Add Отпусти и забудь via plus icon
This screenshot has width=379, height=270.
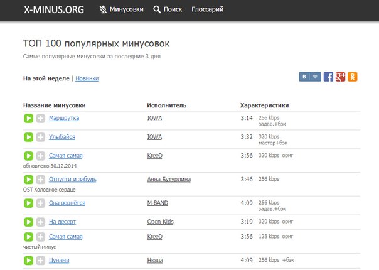pos(41,180)
